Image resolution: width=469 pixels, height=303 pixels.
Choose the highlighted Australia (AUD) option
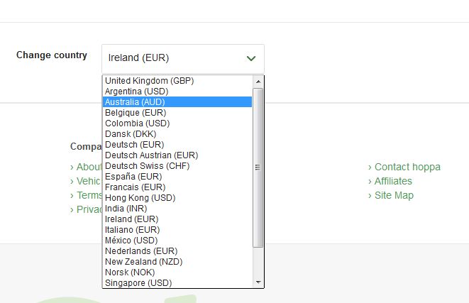click(x=177, y=102)
